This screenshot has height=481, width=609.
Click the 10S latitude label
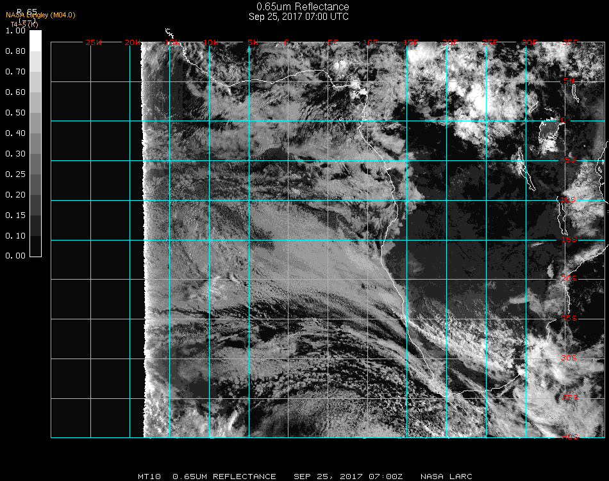coord(568,199)
